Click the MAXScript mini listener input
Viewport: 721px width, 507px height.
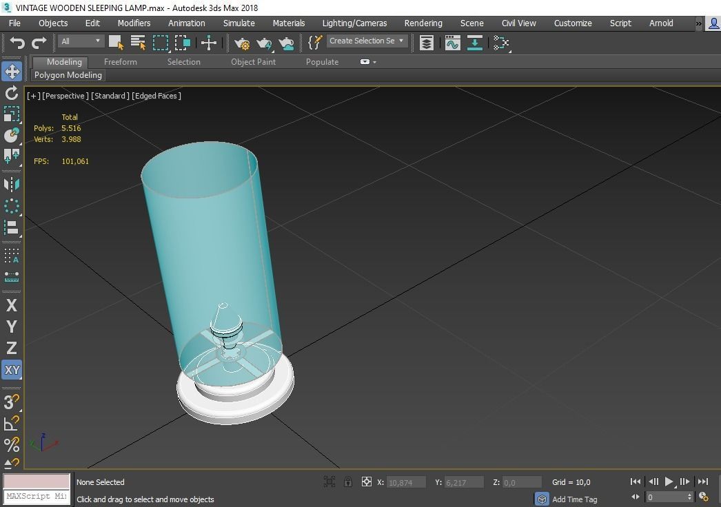37,497
